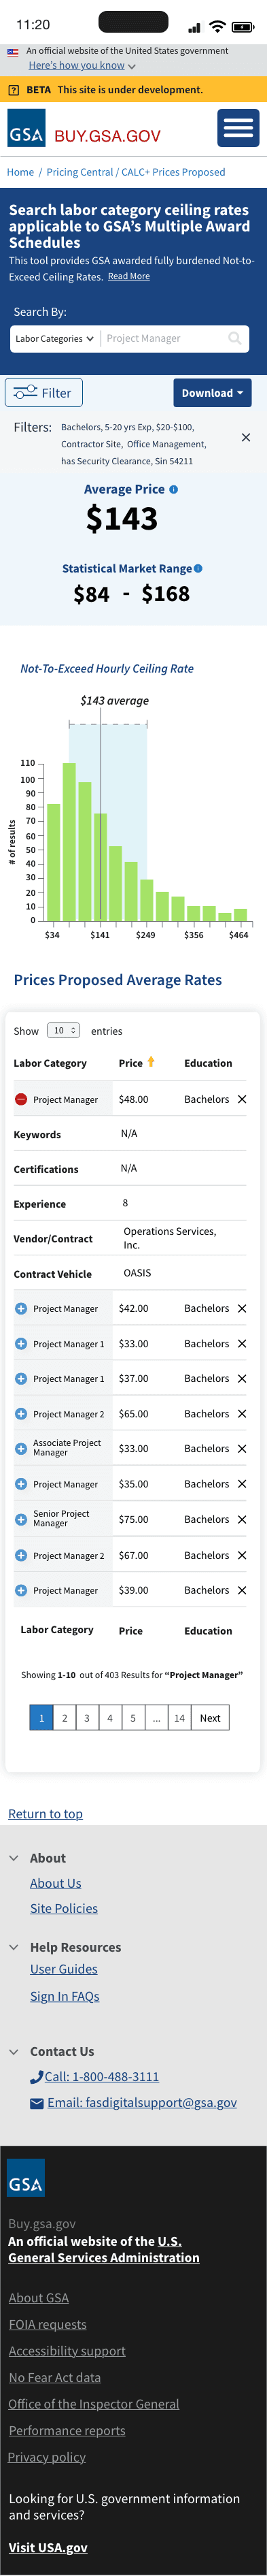Click the GSA logo in the header
Image resolution: width=267 pixels, height=2576 pixels.
tap(26, 129)
